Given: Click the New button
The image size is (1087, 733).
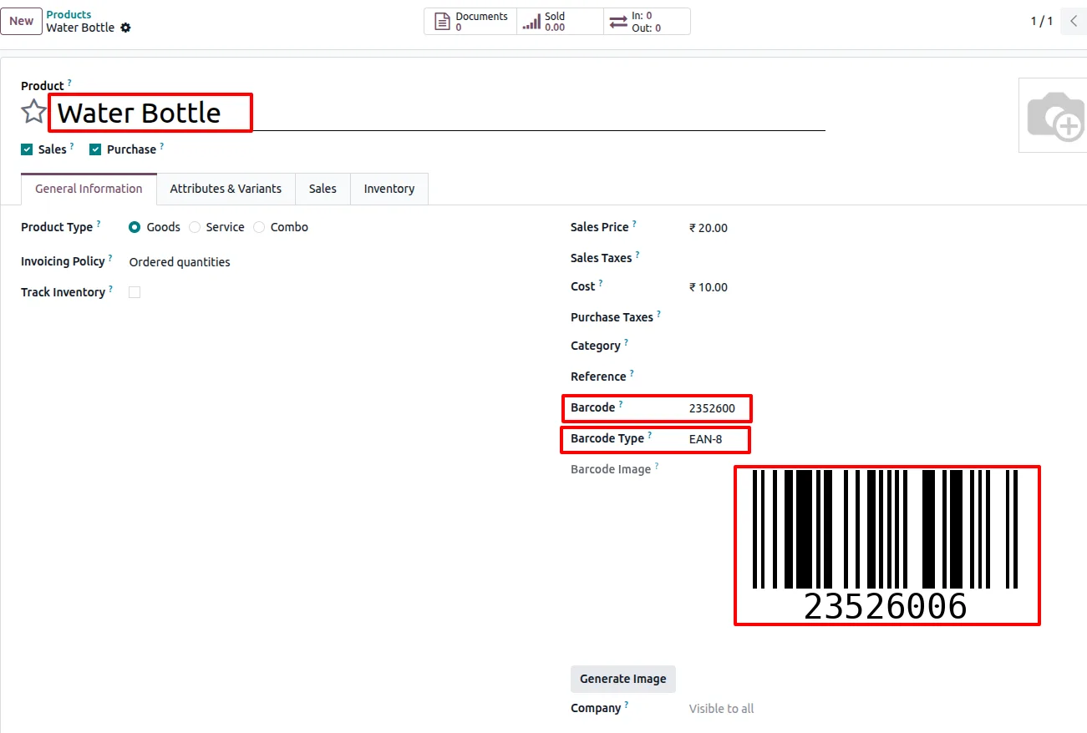Looking at the screenshot, I should point(22,22).
